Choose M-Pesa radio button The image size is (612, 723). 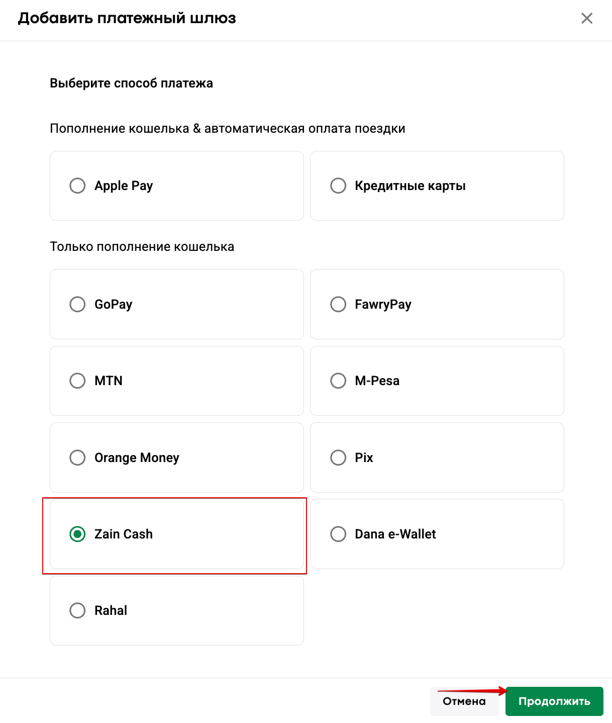tap(338, 381)
